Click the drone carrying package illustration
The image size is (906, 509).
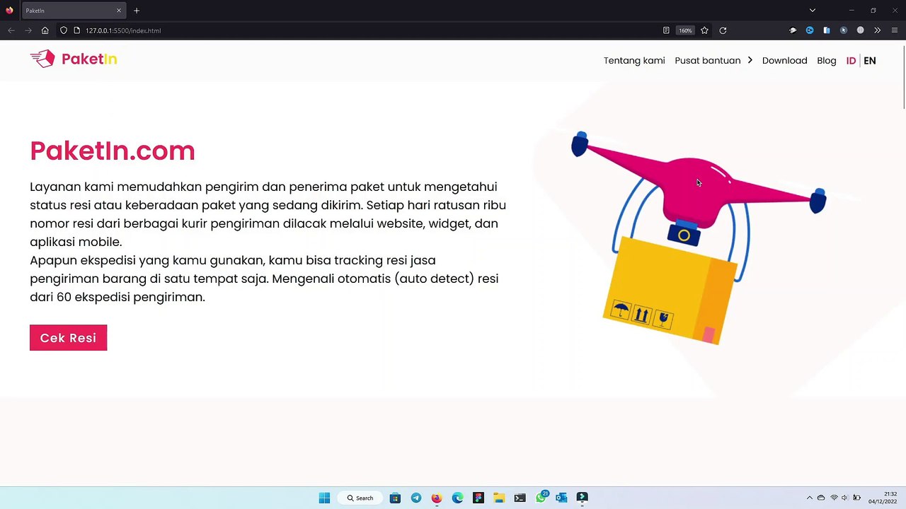(697, 237)
